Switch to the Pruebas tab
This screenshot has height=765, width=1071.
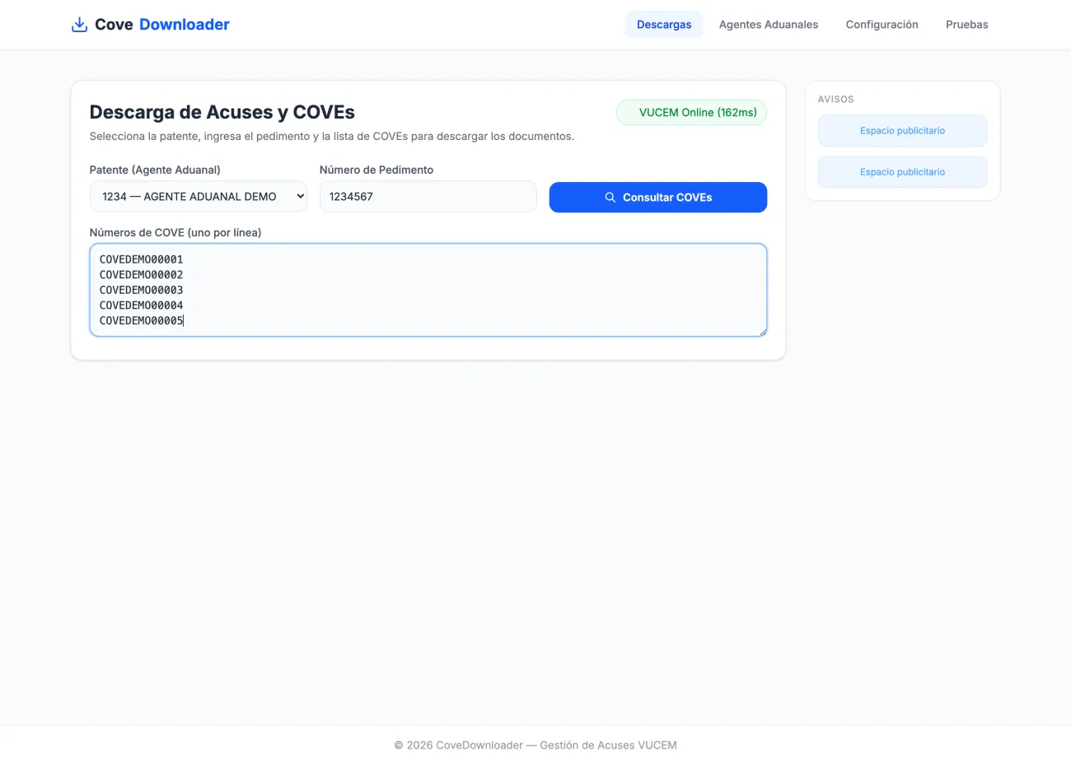coord(966,25)
